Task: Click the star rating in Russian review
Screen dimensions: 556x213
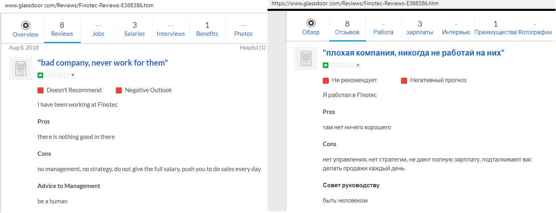Action: [x=339, y=65]
